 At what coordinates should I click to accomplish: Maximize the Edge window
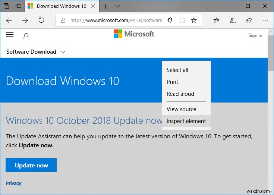click(x=248, y=6)
